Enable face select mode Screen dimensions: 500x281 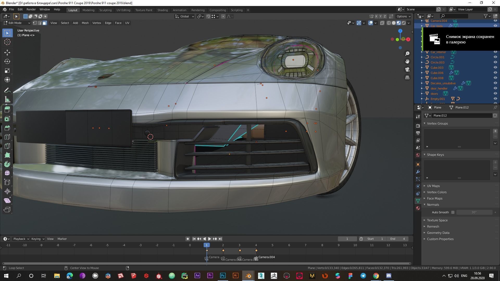click(45, 23)
